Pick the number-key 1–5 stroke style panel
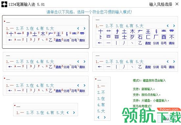Viewport: 181px width, 125px height. 46,86
